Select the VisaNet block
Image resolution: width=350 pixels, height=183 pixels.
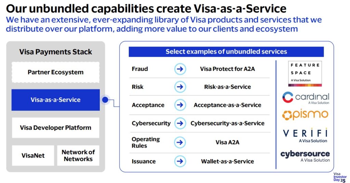[x=33, y=156]
